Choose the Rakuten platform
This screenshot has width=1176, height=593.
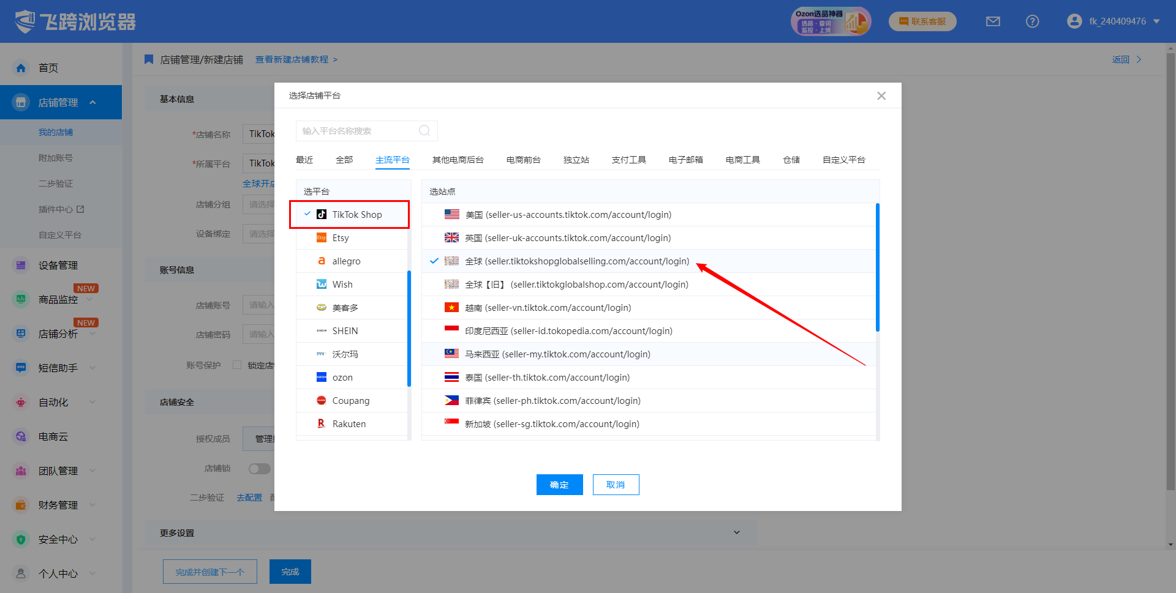pos(349,424)
